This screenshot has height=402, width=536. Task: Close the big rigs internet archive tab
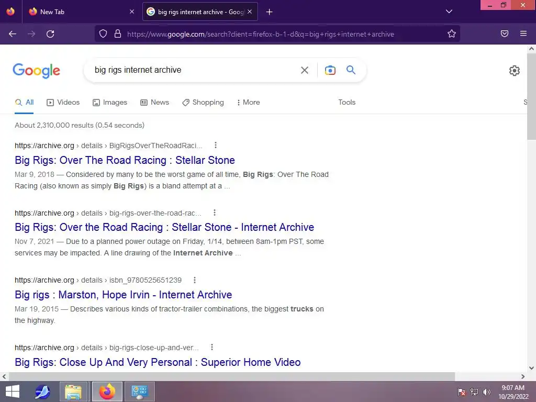(x=250, y=12)
